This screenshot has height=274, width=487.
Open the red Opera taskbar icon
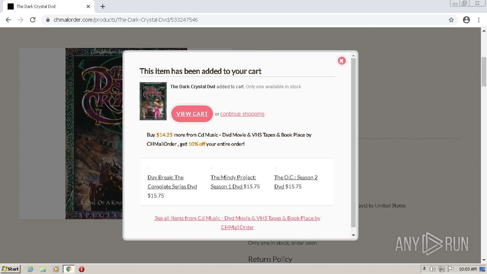[x=81, y=269]
